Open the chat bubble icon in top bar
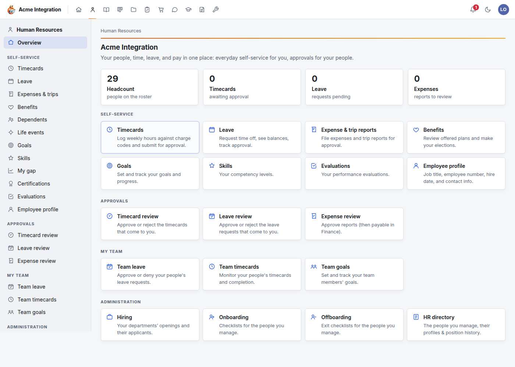 click(175, 10)
